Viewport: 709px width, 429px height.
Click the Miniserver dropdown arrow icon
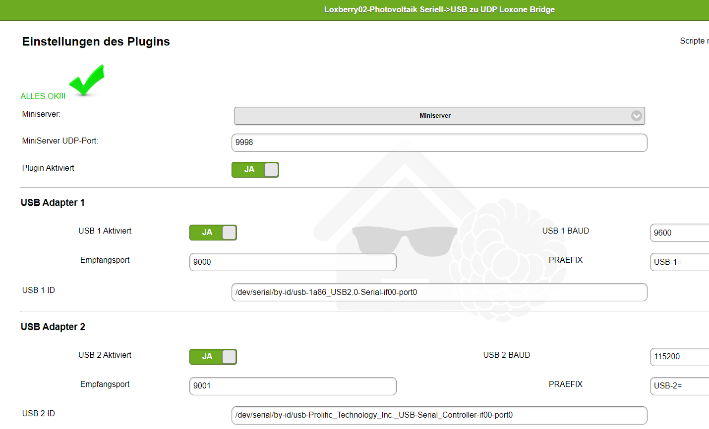[637, 116]
